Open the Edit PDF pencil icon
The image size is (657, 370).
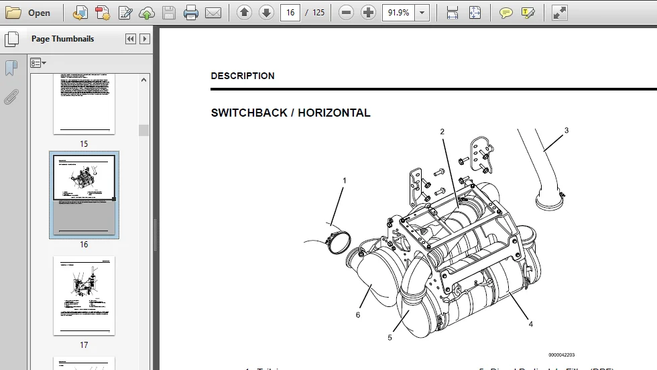pyautogui.click(x=125, y=13)
